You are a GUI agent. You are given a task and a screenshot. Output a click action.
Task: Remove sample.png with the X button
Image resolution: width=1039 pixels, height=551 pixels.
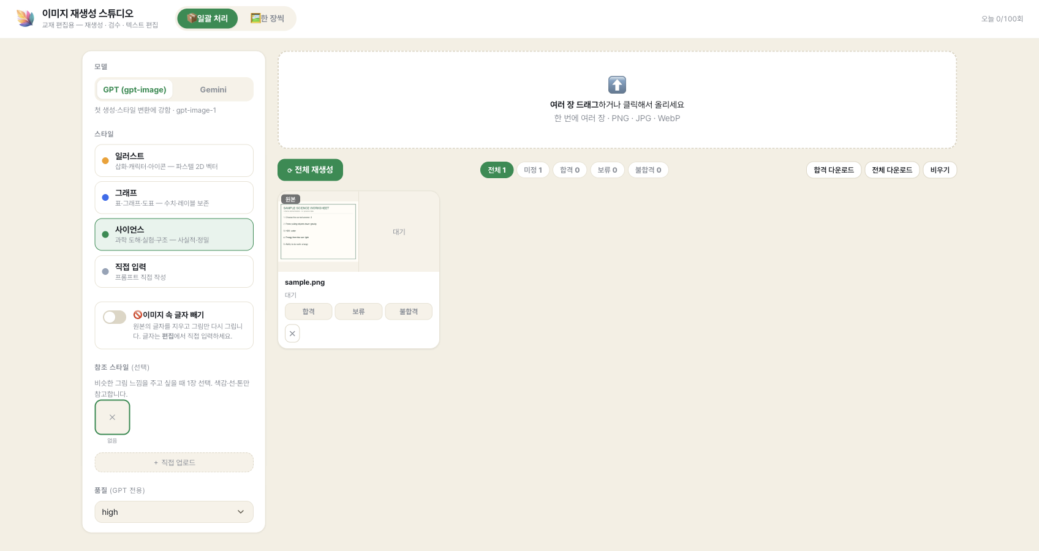click(292, 334)
